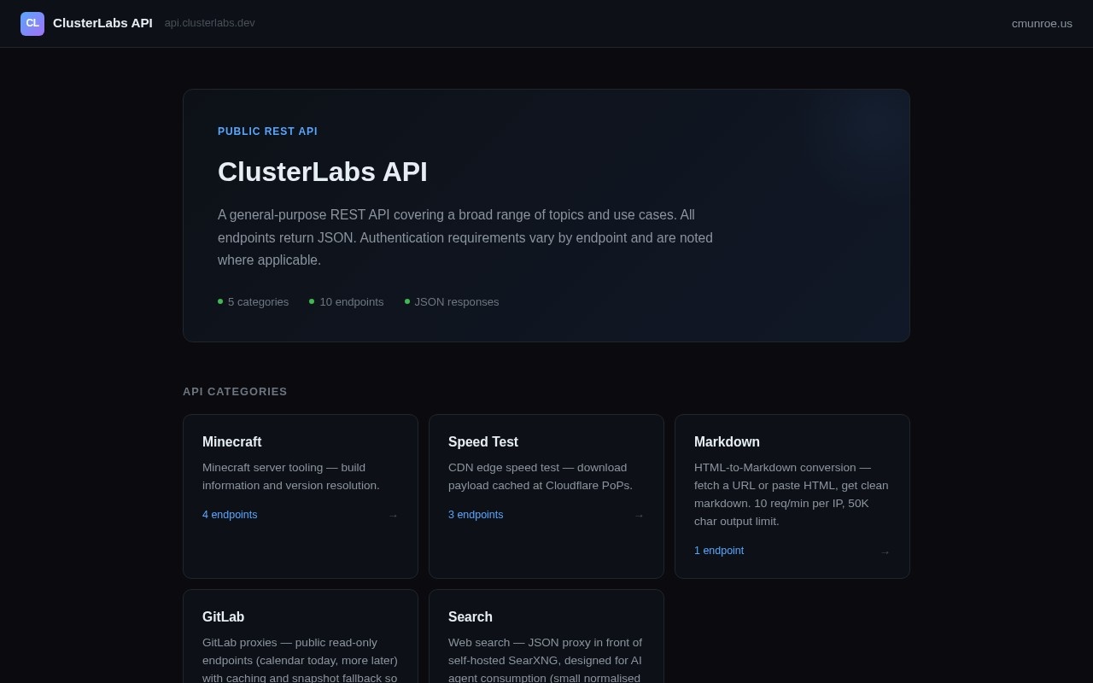The width and height of the screenshot is (1093, 683).
Task: Click the CL logo icon
Action: click(32, 24)
